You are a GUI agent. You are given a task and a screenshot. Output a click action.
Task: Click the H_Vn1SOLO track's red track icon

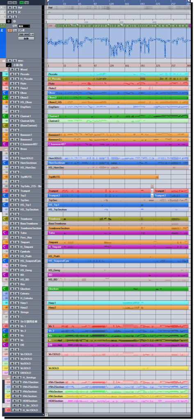click(x=8, y=410)
